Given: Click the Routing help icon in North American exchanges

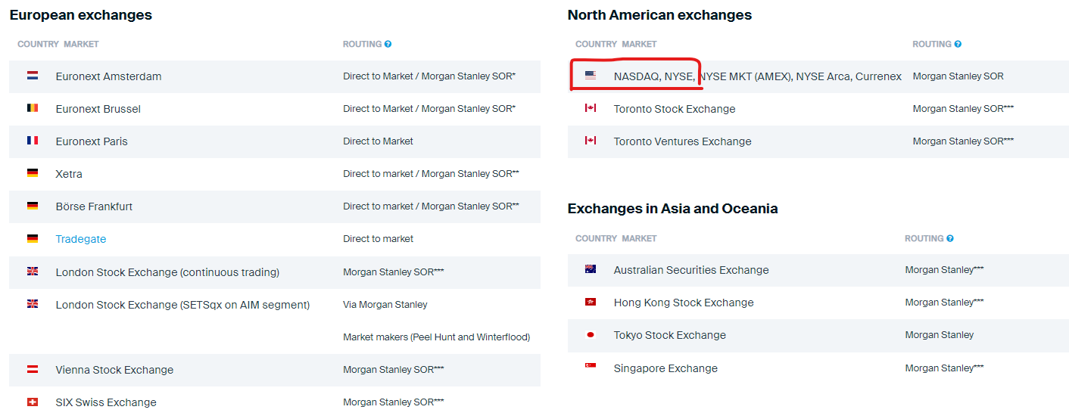Looking at the screenshot, I should [958, 44].
